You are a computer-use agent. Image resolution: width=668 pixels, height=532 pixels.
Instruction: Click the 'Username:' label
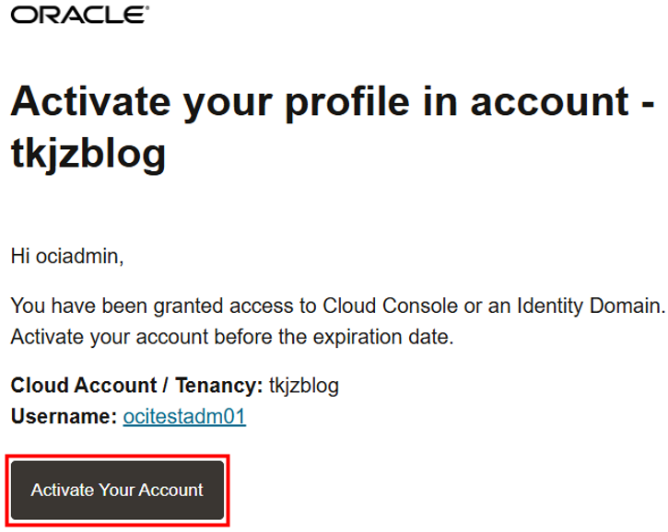pos(64,417)
